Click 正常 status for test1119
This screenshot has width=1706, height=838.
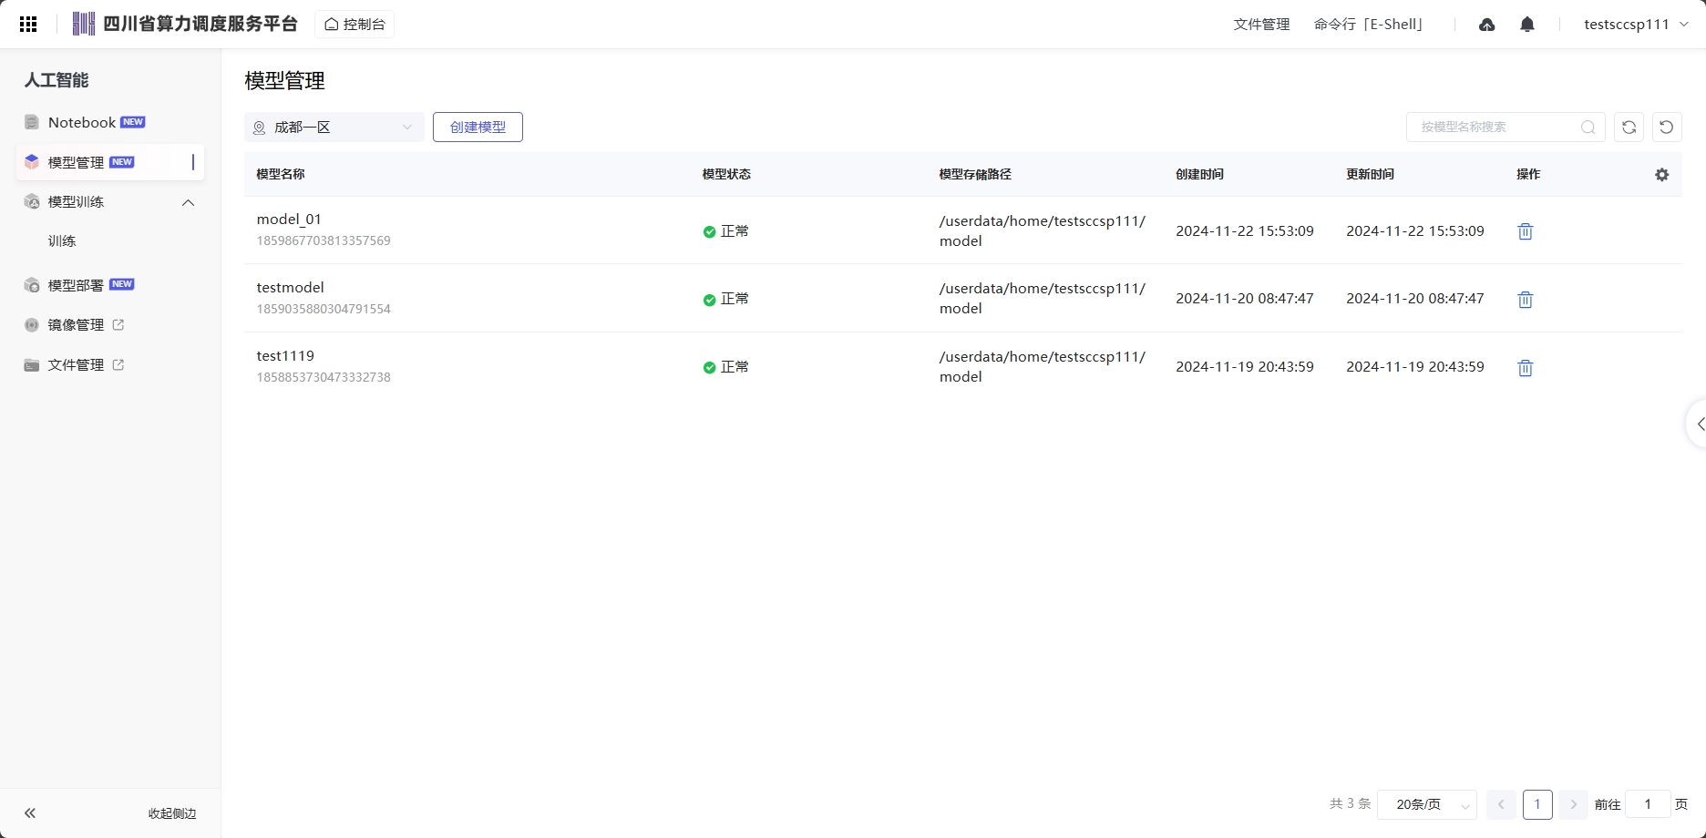(x=725, y=367)
